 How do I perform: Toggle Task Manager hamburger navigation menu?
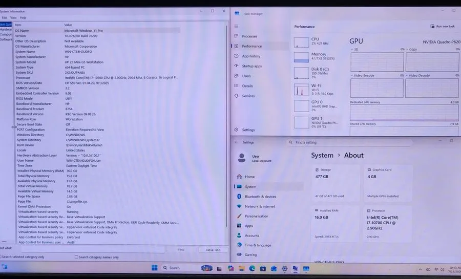pyautogui.click(x=236, y=26)
